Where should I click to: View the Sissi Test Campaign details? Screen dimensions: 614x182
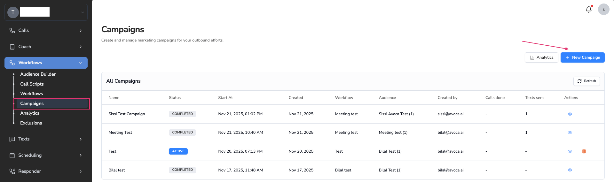(x=570, y=114)
